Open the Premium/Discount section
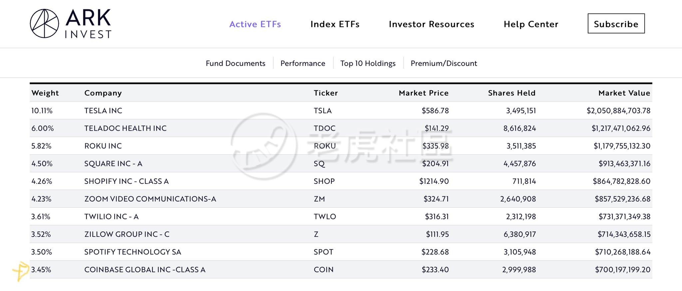682x291 pixels. (x=444, y=63)
